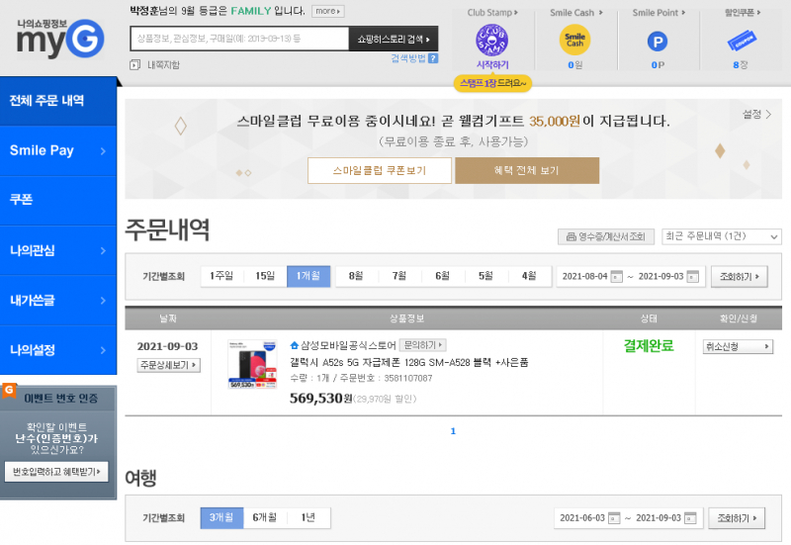Click 스마일클럽 쿠폰보기 button
Viewport: 791px width, 545px height.
380,170
